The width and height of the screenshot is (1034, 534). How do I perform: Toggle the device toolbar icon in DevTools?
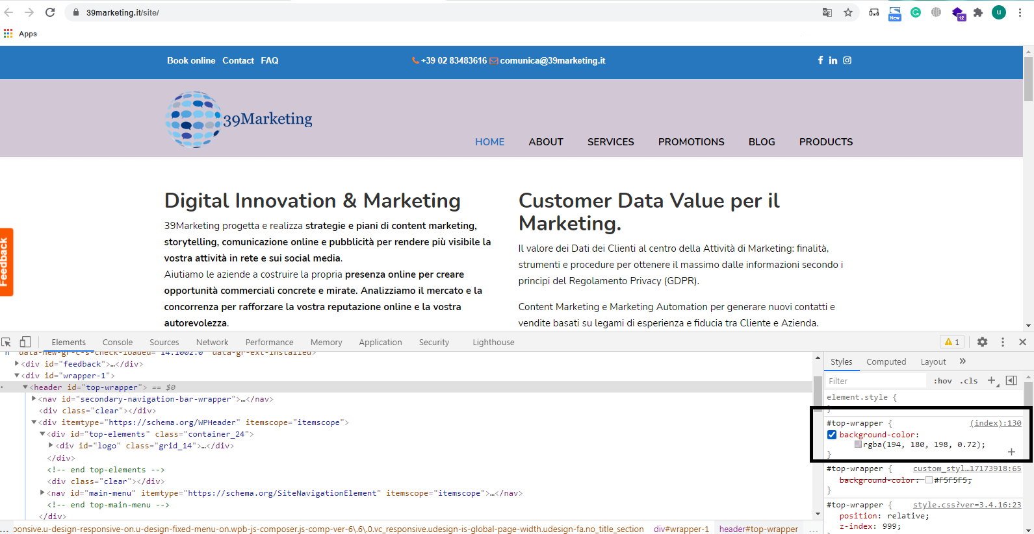(x=25, y=342)
